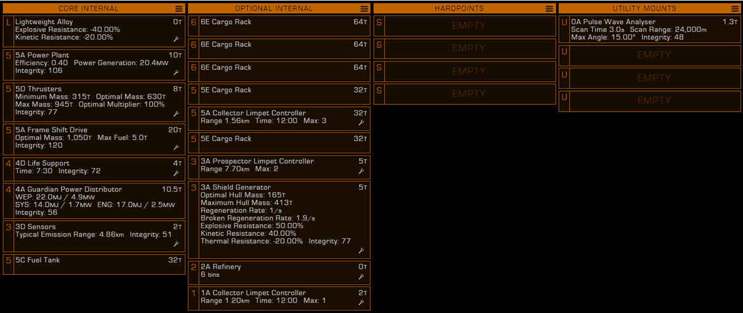Select the 5A Power Plant module
Screen dimensions: 743x313
pyautogui.click(x=94, y=64)
